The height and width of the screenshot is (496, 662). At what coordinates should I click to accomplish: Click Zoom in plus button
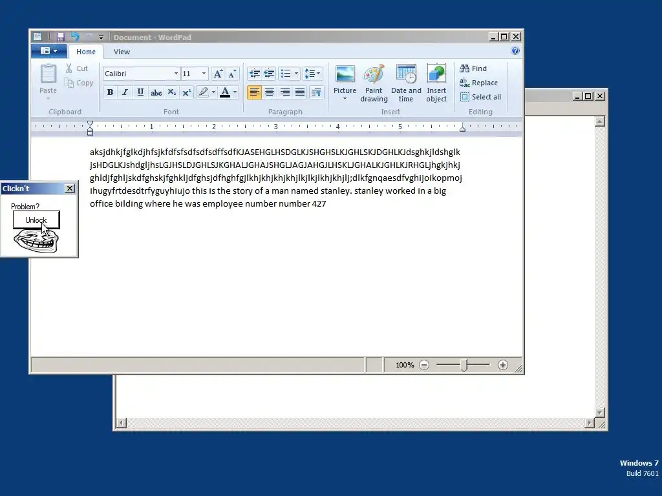502,365
